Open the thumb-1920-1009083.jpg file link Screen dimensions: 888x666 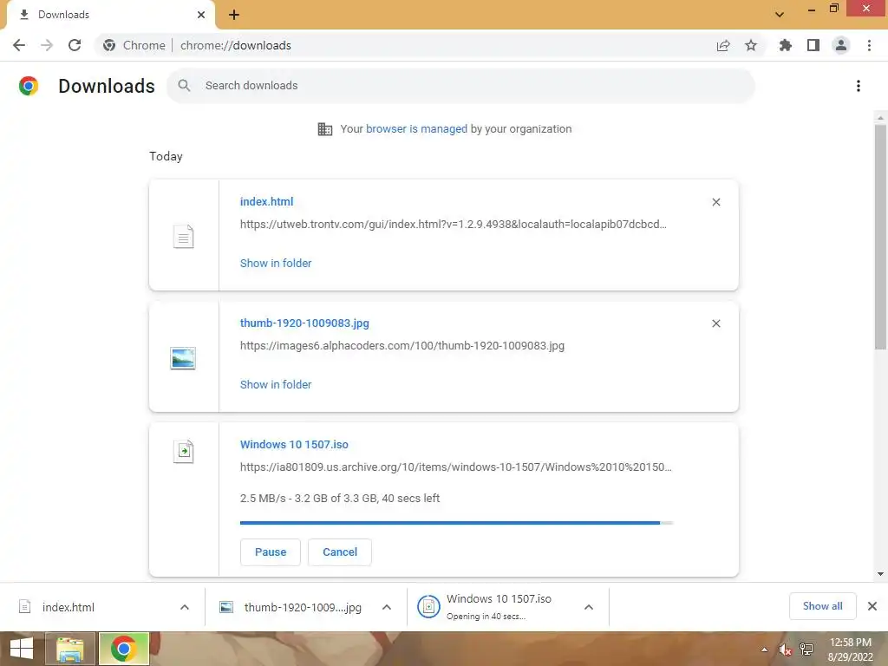(304, 323)
